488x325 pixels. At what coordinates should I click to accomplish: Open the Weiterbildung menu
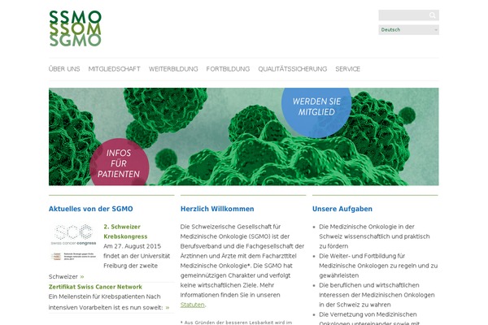click(172, 69)
